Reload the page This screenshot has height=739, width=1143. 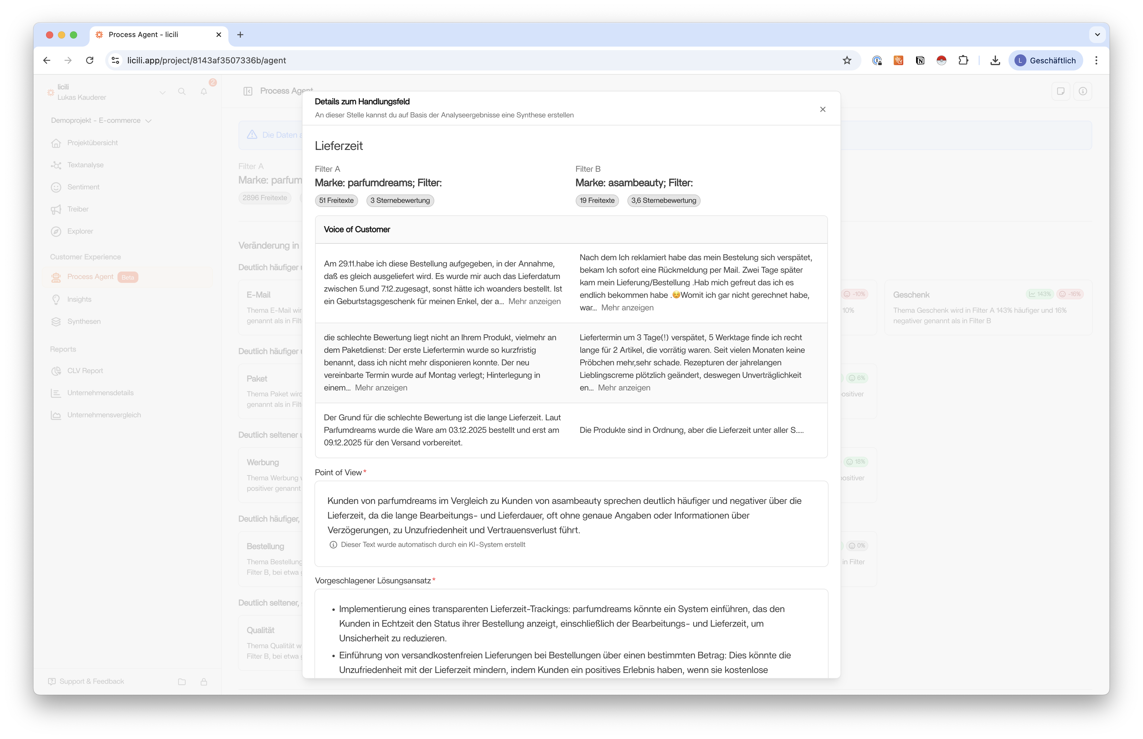tap(90, 60)
